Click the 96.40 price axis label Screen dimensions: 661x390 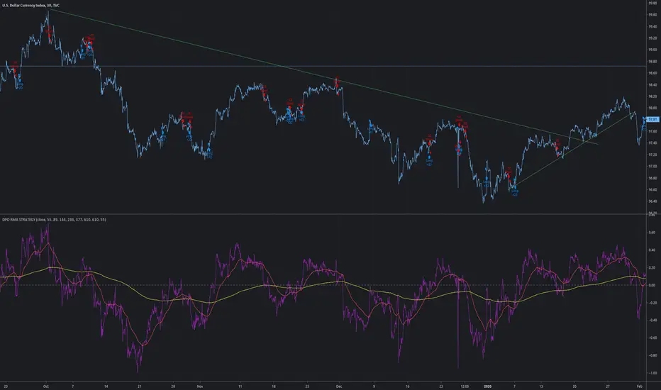[652, 201]
